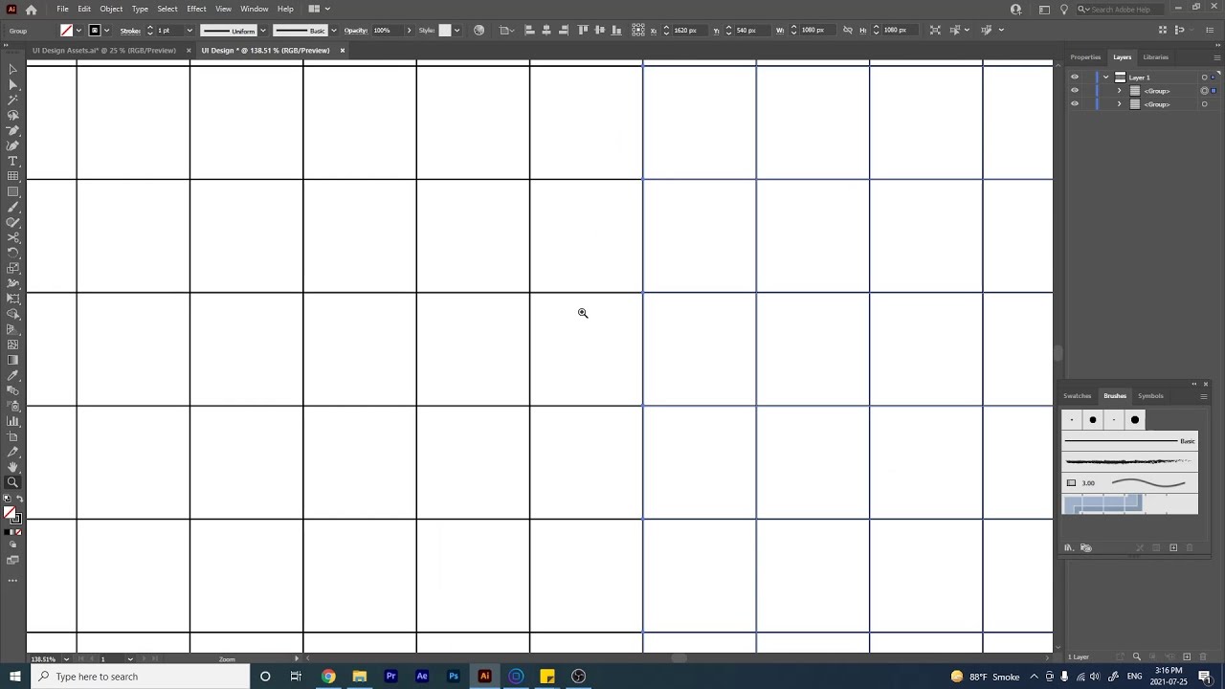Click the Home icon in menu bar
The height and width of the screenshot is (689, 1225).
click(31, 9)
